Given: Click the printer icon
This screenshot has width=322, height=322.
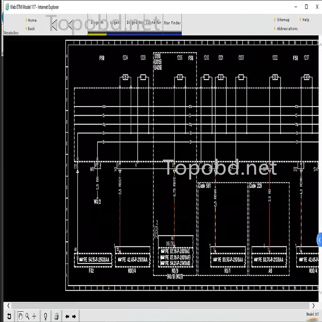Looking at the screenshot, I should coord(56,316).
